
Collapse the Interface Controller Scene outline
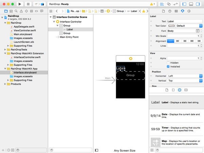point(51,17)
